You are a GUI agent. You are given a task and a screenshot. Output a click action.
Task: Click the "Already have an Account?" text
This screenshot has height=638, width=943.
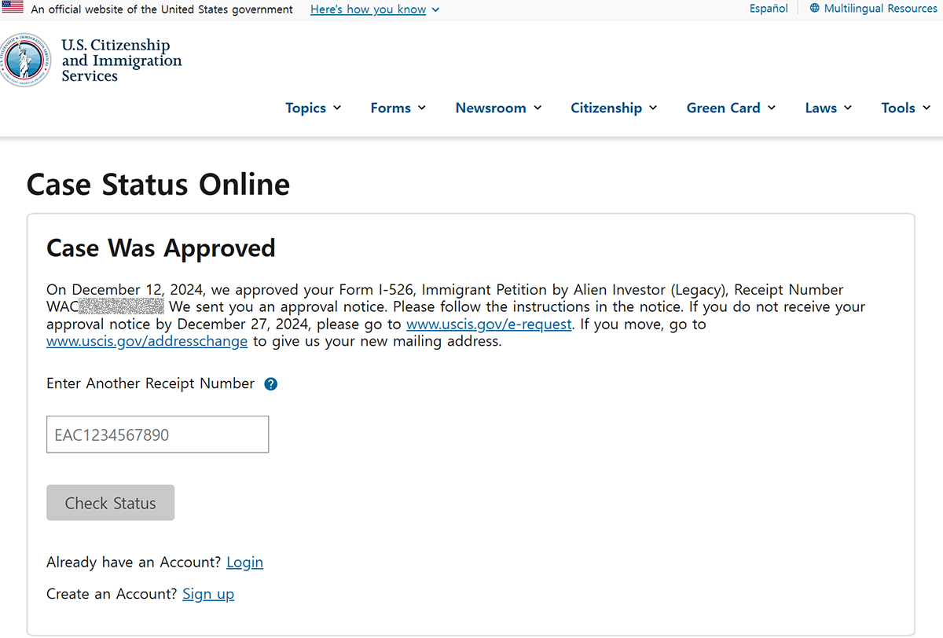coord(134,563)
